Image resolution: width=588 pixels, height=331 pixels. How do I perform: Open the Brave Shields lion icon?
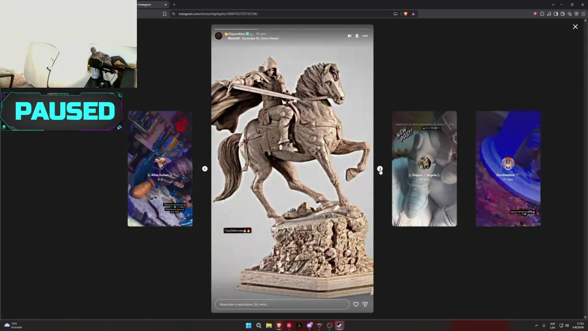405,14
